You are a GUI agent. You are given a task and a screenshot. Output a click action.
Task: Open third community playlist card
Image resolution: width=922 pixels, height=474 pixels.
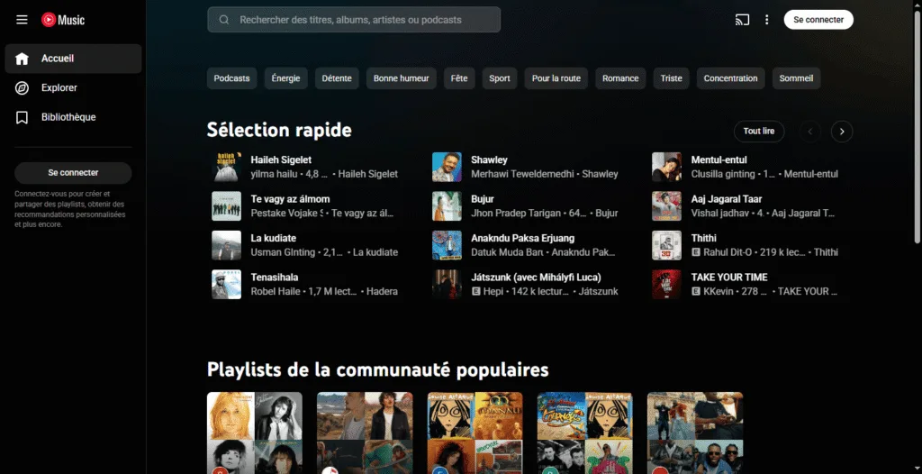coord(475,433)
